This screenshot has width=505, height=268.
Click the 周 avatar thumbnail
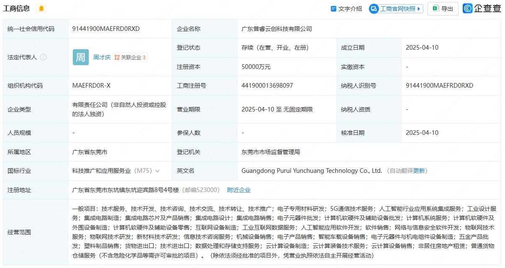(x=81, y=57)
